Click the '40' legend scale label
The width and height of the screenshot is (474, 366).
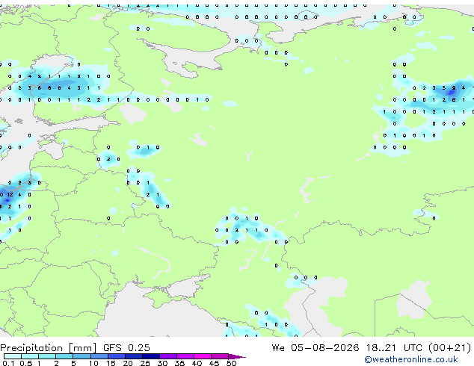click(197, 363)
